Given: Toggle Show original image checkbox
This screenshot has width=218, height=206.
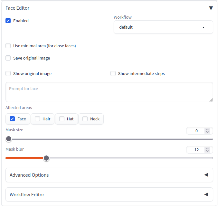Looking at the screenshot, I should pyautogui.click(x=8, y=73).
